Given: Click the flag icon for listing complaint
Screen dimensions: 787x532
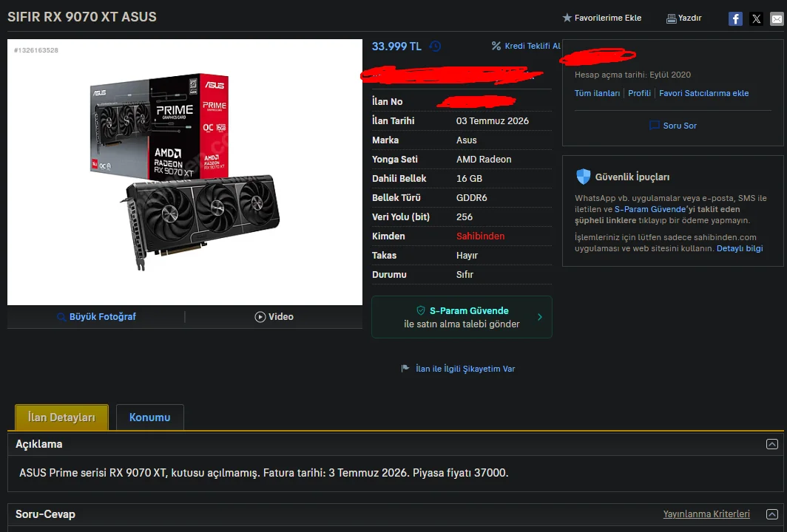Looking at the screenshot, I should pyautogui.click(x=405, y=369).
